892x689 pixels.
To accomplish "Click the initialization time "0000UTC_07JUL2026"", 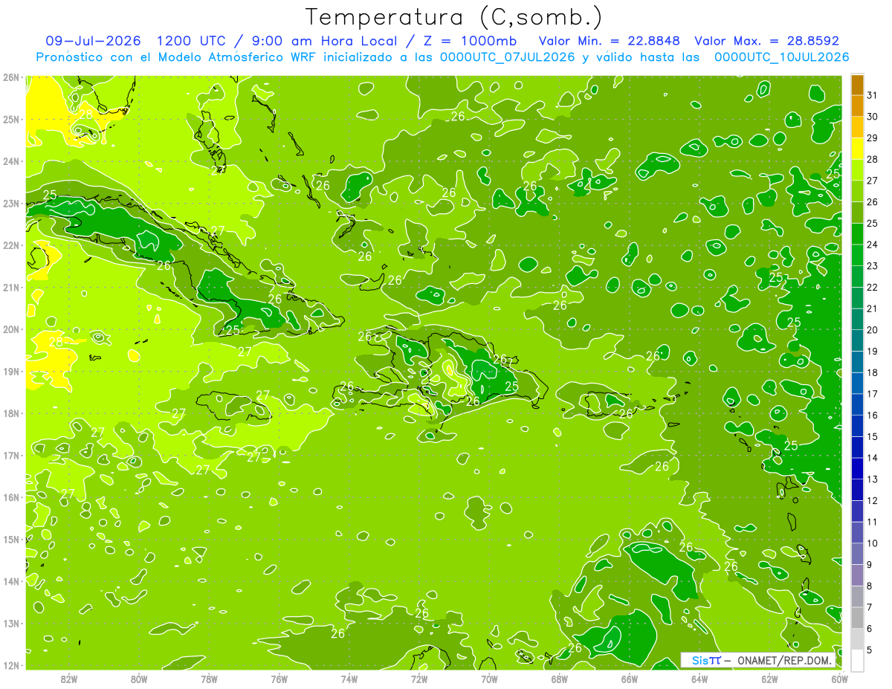I will click(x=508, y=56).
